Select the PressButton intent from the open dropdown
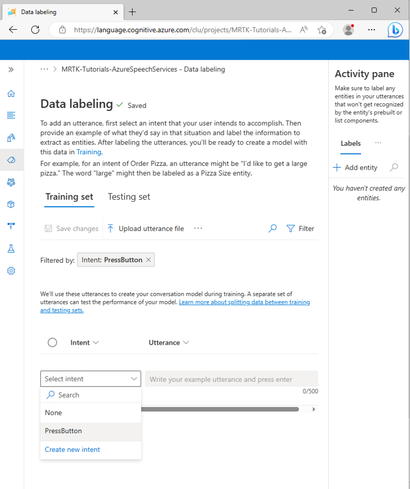 tap(63, 431)
